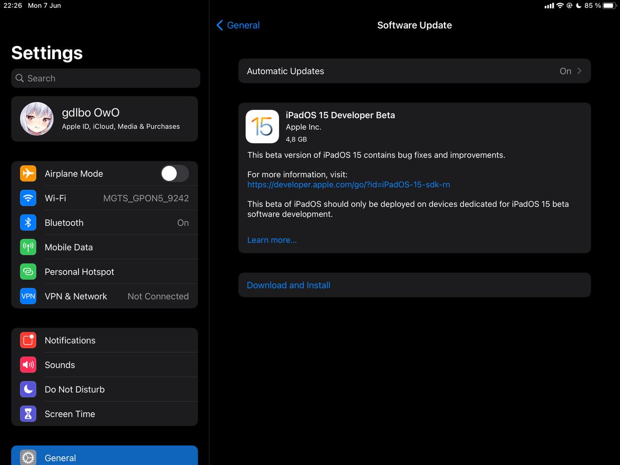The width and height of the screenshot is (620, 465).
Task: Tap the search magnifier icon
Action: [x=20, y=78]
